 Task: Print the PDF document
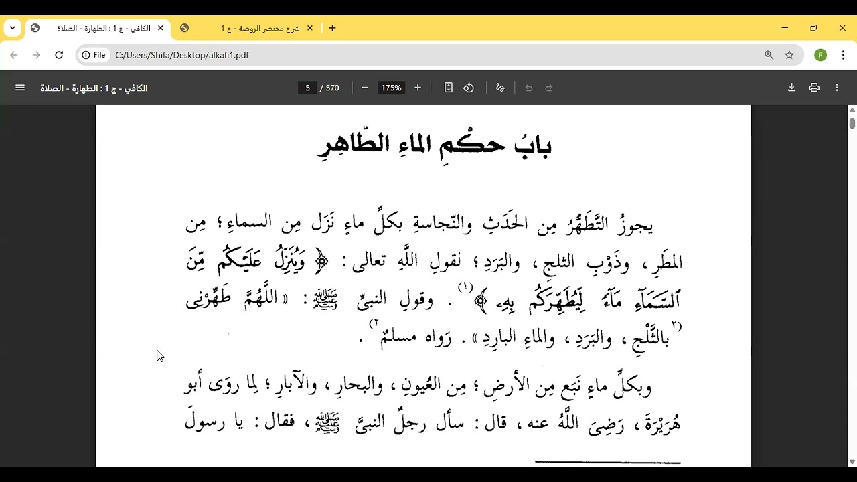click(x=814, y=88)
